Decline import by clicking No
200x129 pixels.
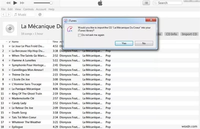144,43
